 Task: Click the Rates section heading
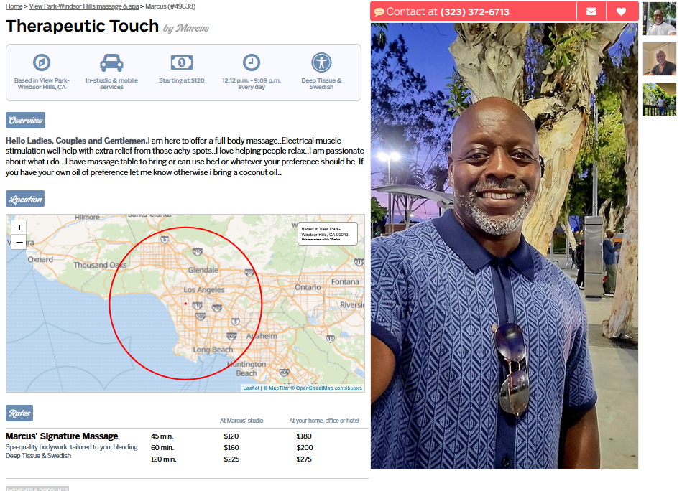click(x=19, y=413)
